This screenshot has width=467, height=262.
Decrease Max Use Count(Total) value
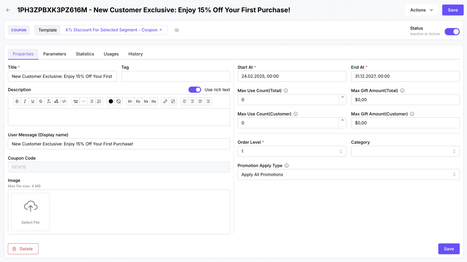(x=342, y=102)
